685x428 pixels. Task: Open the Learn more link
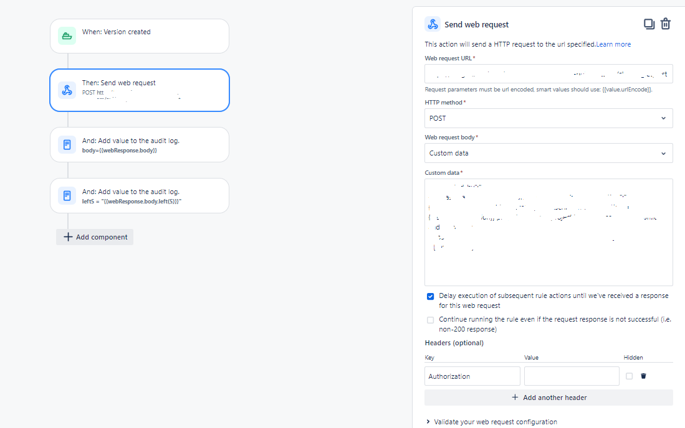613,44
